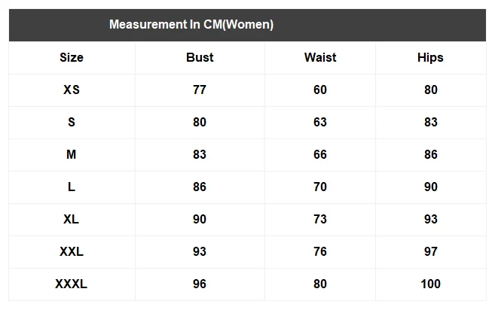Click the bust value 77 for XS
The width and height of the screenshot is (495, 310).
coord(200,90)
